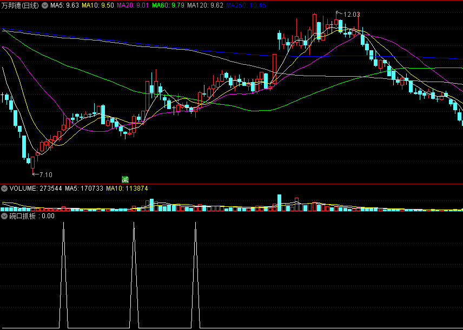Click the tallest cyan volume bar
The width and height of the screenshot is (463, 330).
point(279,203)
